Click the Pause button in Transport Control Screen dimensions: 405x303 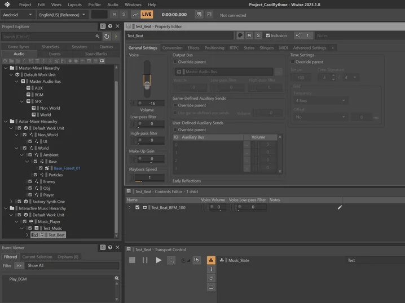[145, 260]
